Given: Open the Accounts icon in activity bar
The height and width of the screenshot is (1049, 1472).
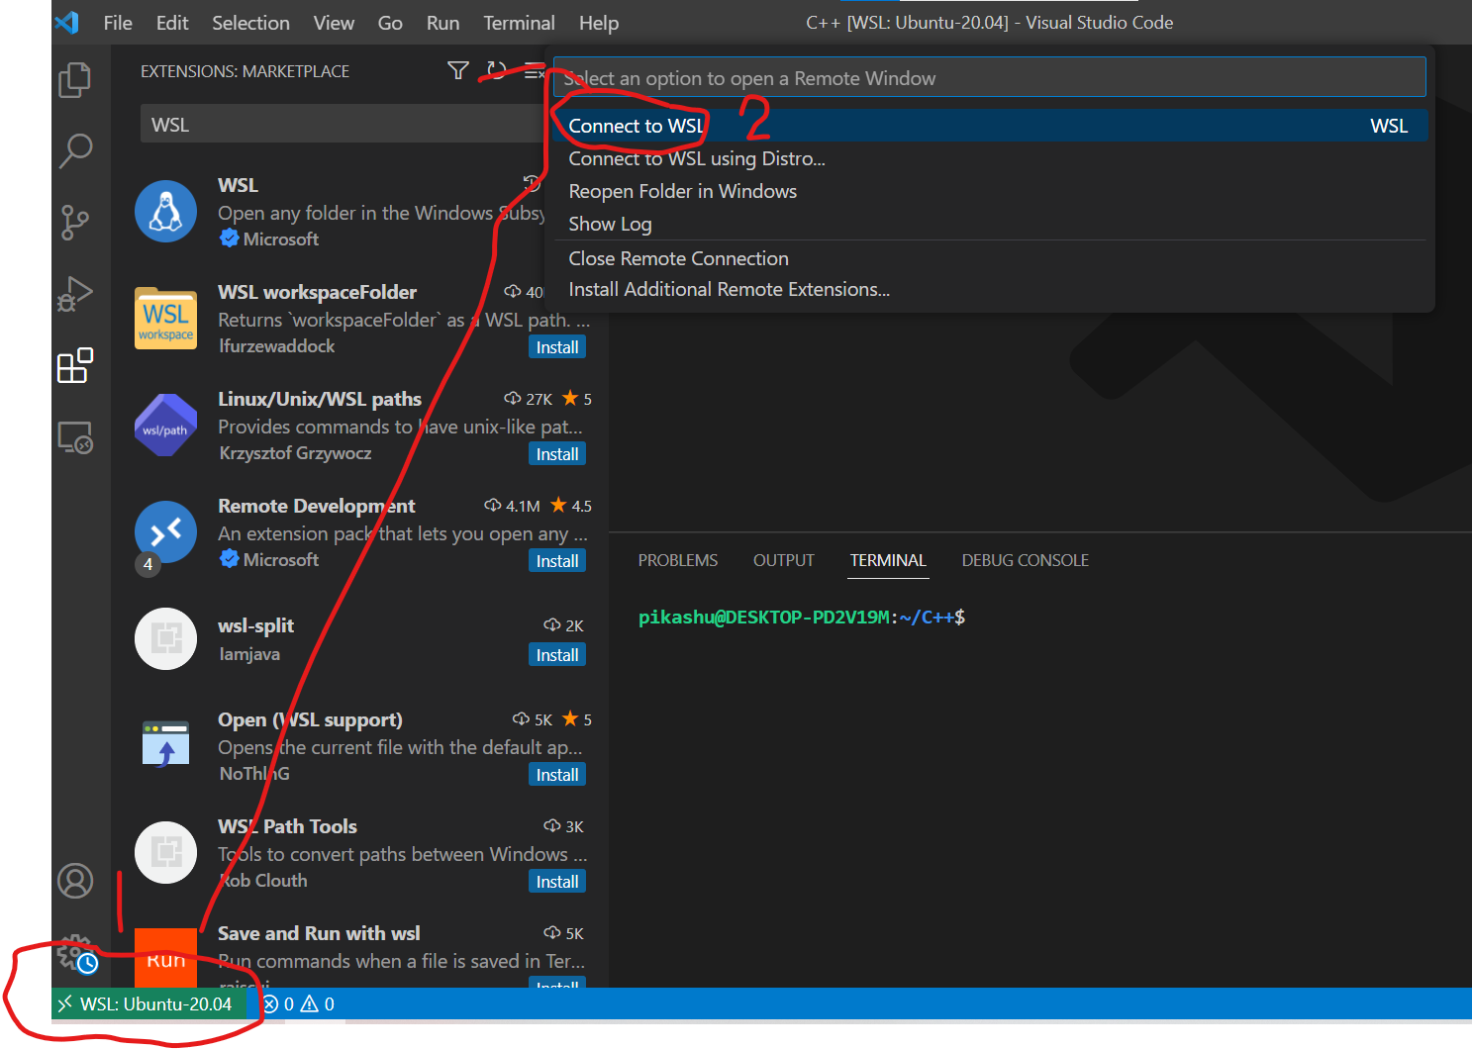Looking at the screenshot, I should 75,881.
